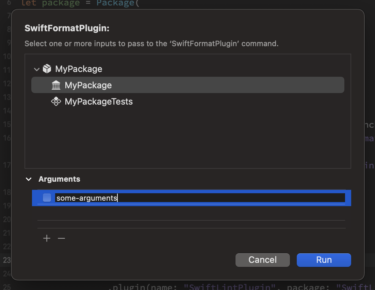Cancel the plugin dialog
The width and height of the screenshot is (375, 290).
point(263,260)
